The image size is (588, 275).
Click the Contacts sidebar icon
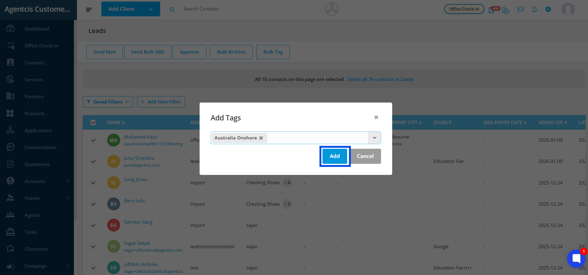[x=10, y=63]
